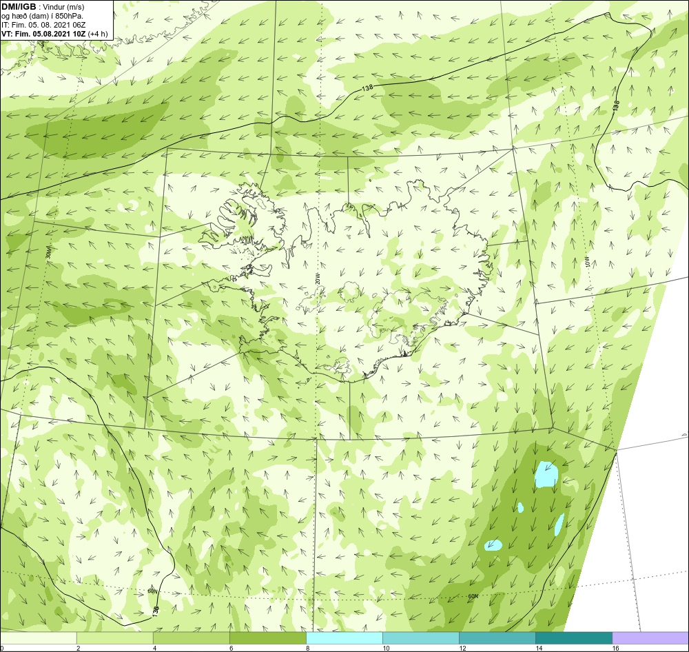Select the purple legend swatch above 16 m/s
689x652 pixels.
651,638
